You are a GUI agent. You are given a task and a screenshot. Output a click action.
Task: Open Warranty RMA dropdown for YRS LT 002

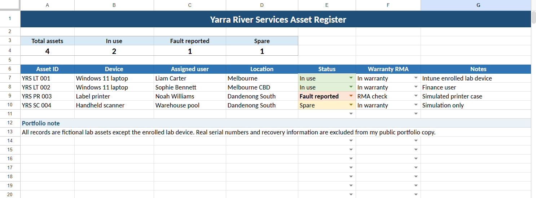416,87
